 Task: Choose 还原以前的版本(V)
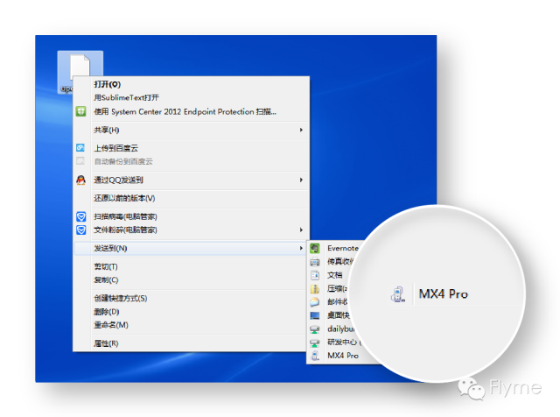[124, 198]
